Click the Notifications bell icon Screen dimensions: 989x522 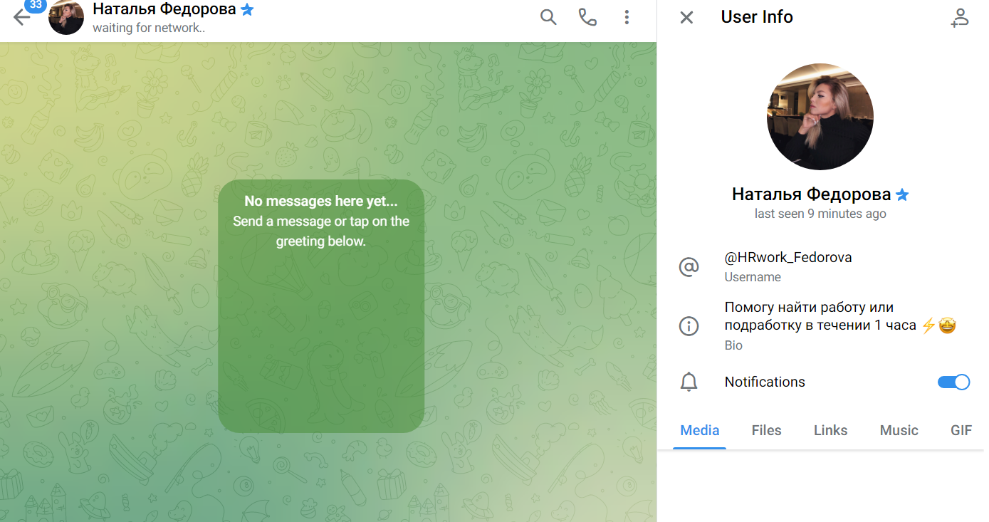(689, 382)
